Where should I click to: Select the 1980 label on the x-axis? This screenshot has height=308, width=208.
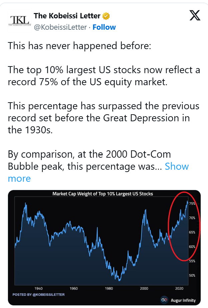tap(109, 288)
